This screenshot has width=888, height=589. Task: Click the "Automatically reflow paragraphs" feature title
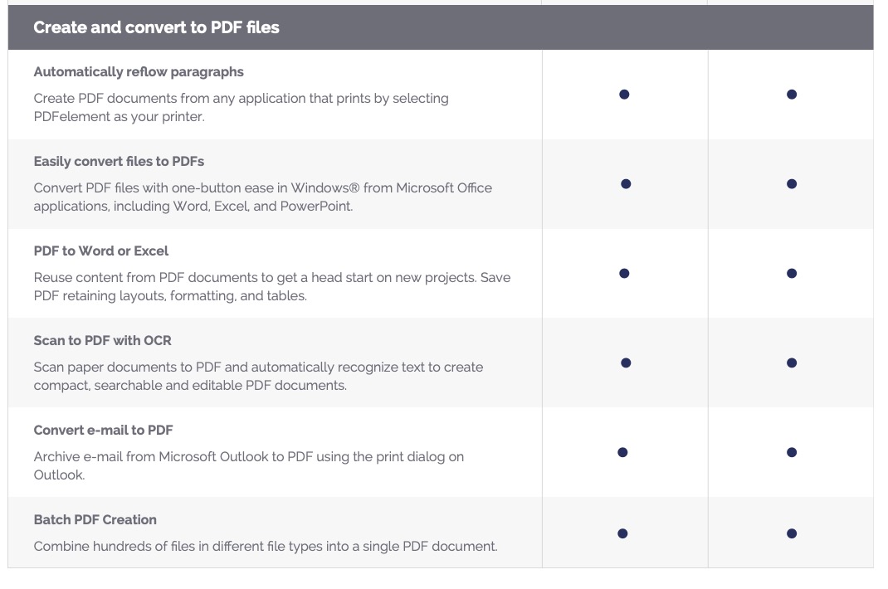[139, 72]
